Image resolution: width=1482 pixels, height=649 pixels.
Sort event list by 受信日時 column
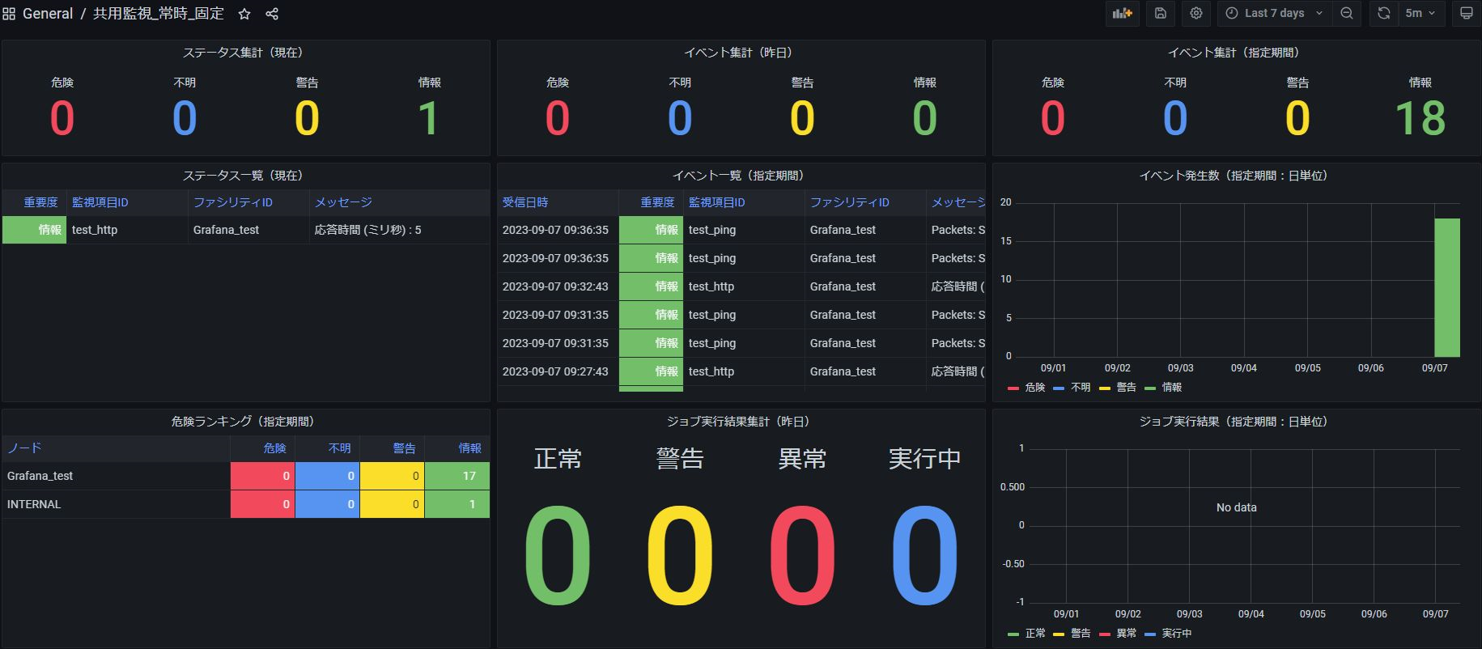pyautogui.click(x=525, y=202)
